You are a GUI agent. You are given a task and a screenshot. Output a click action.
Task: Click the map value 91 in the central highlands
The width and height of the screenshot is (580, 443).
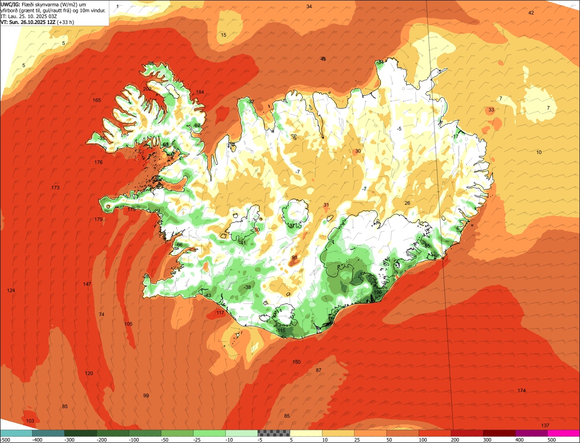click(294, 257)
